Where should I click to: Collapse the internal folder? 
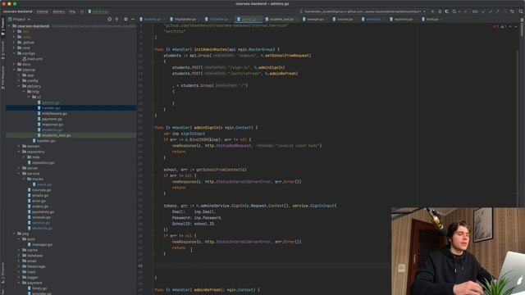[x=14, y=70]
